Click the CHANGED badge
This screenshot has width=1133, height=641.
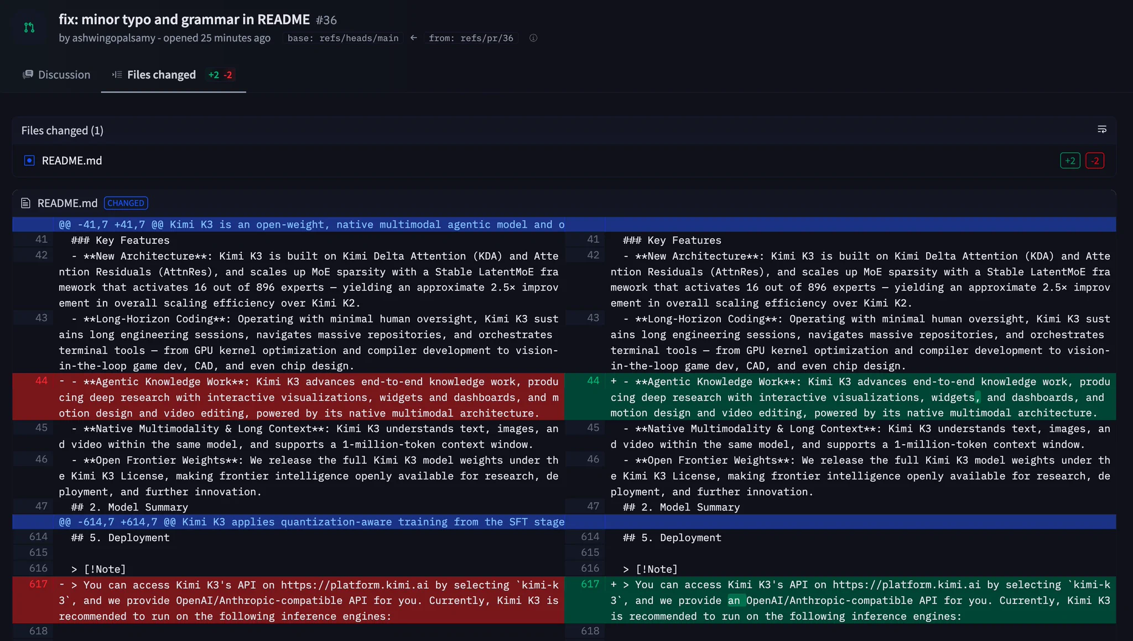pyautogui.click(x=126, y=203)
